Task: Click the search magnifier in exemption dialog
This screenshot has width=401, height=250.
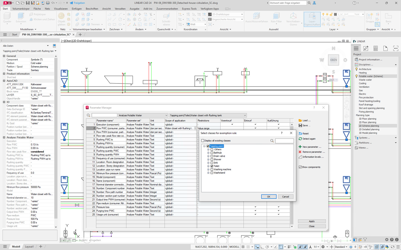Action: (x=272, y=141)
